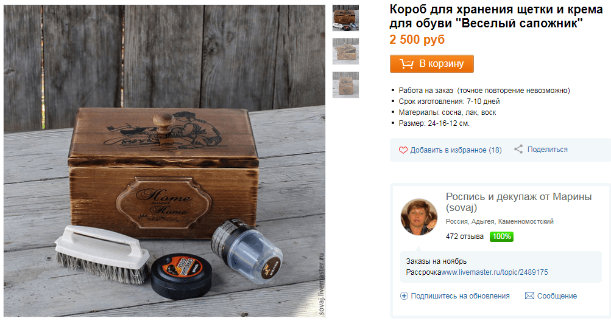Screen dimensions: 611x321
Task: Select second product thumbnail of open box
Action: pos(345,51)
